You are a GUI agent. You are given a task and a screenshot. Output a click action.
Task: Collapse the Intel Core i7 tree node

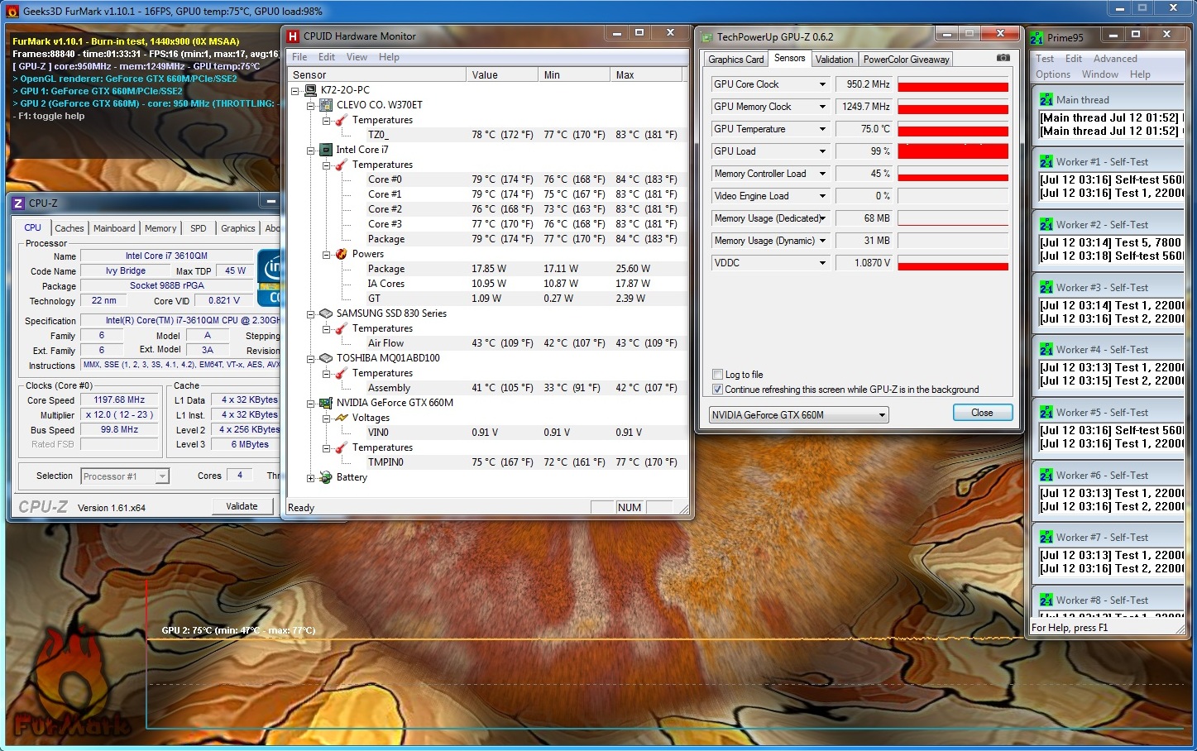coord(310,150)
